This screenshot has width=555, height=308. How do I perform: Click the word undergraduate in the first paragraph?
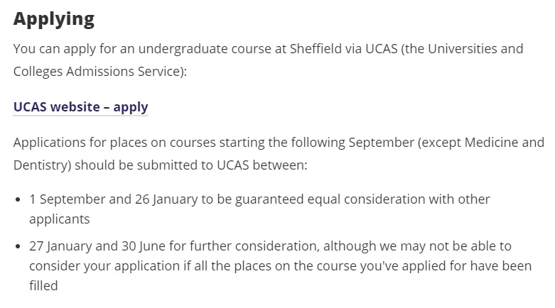183,49
